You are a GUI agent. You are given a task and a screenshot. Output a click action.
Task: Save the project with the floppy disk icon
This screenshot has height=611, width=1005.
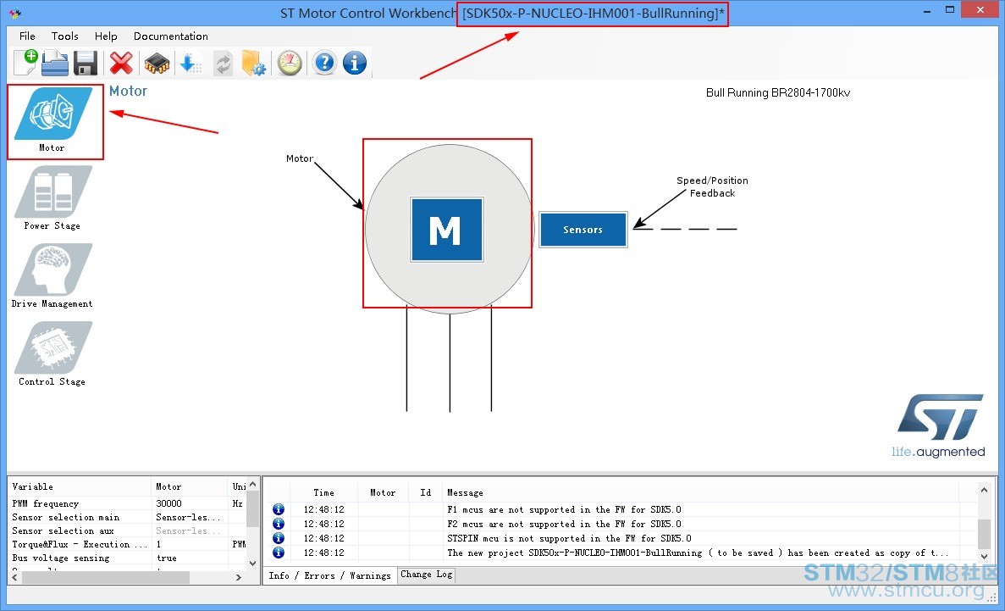pos(86,63)
